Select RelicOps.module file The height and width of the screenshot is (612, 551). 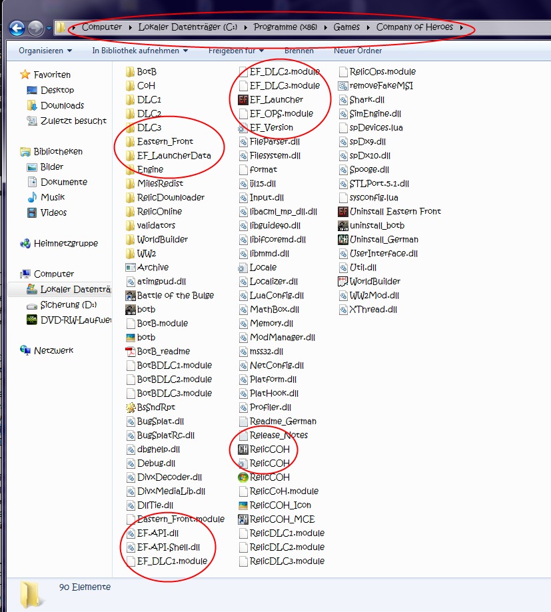(377, 72)
